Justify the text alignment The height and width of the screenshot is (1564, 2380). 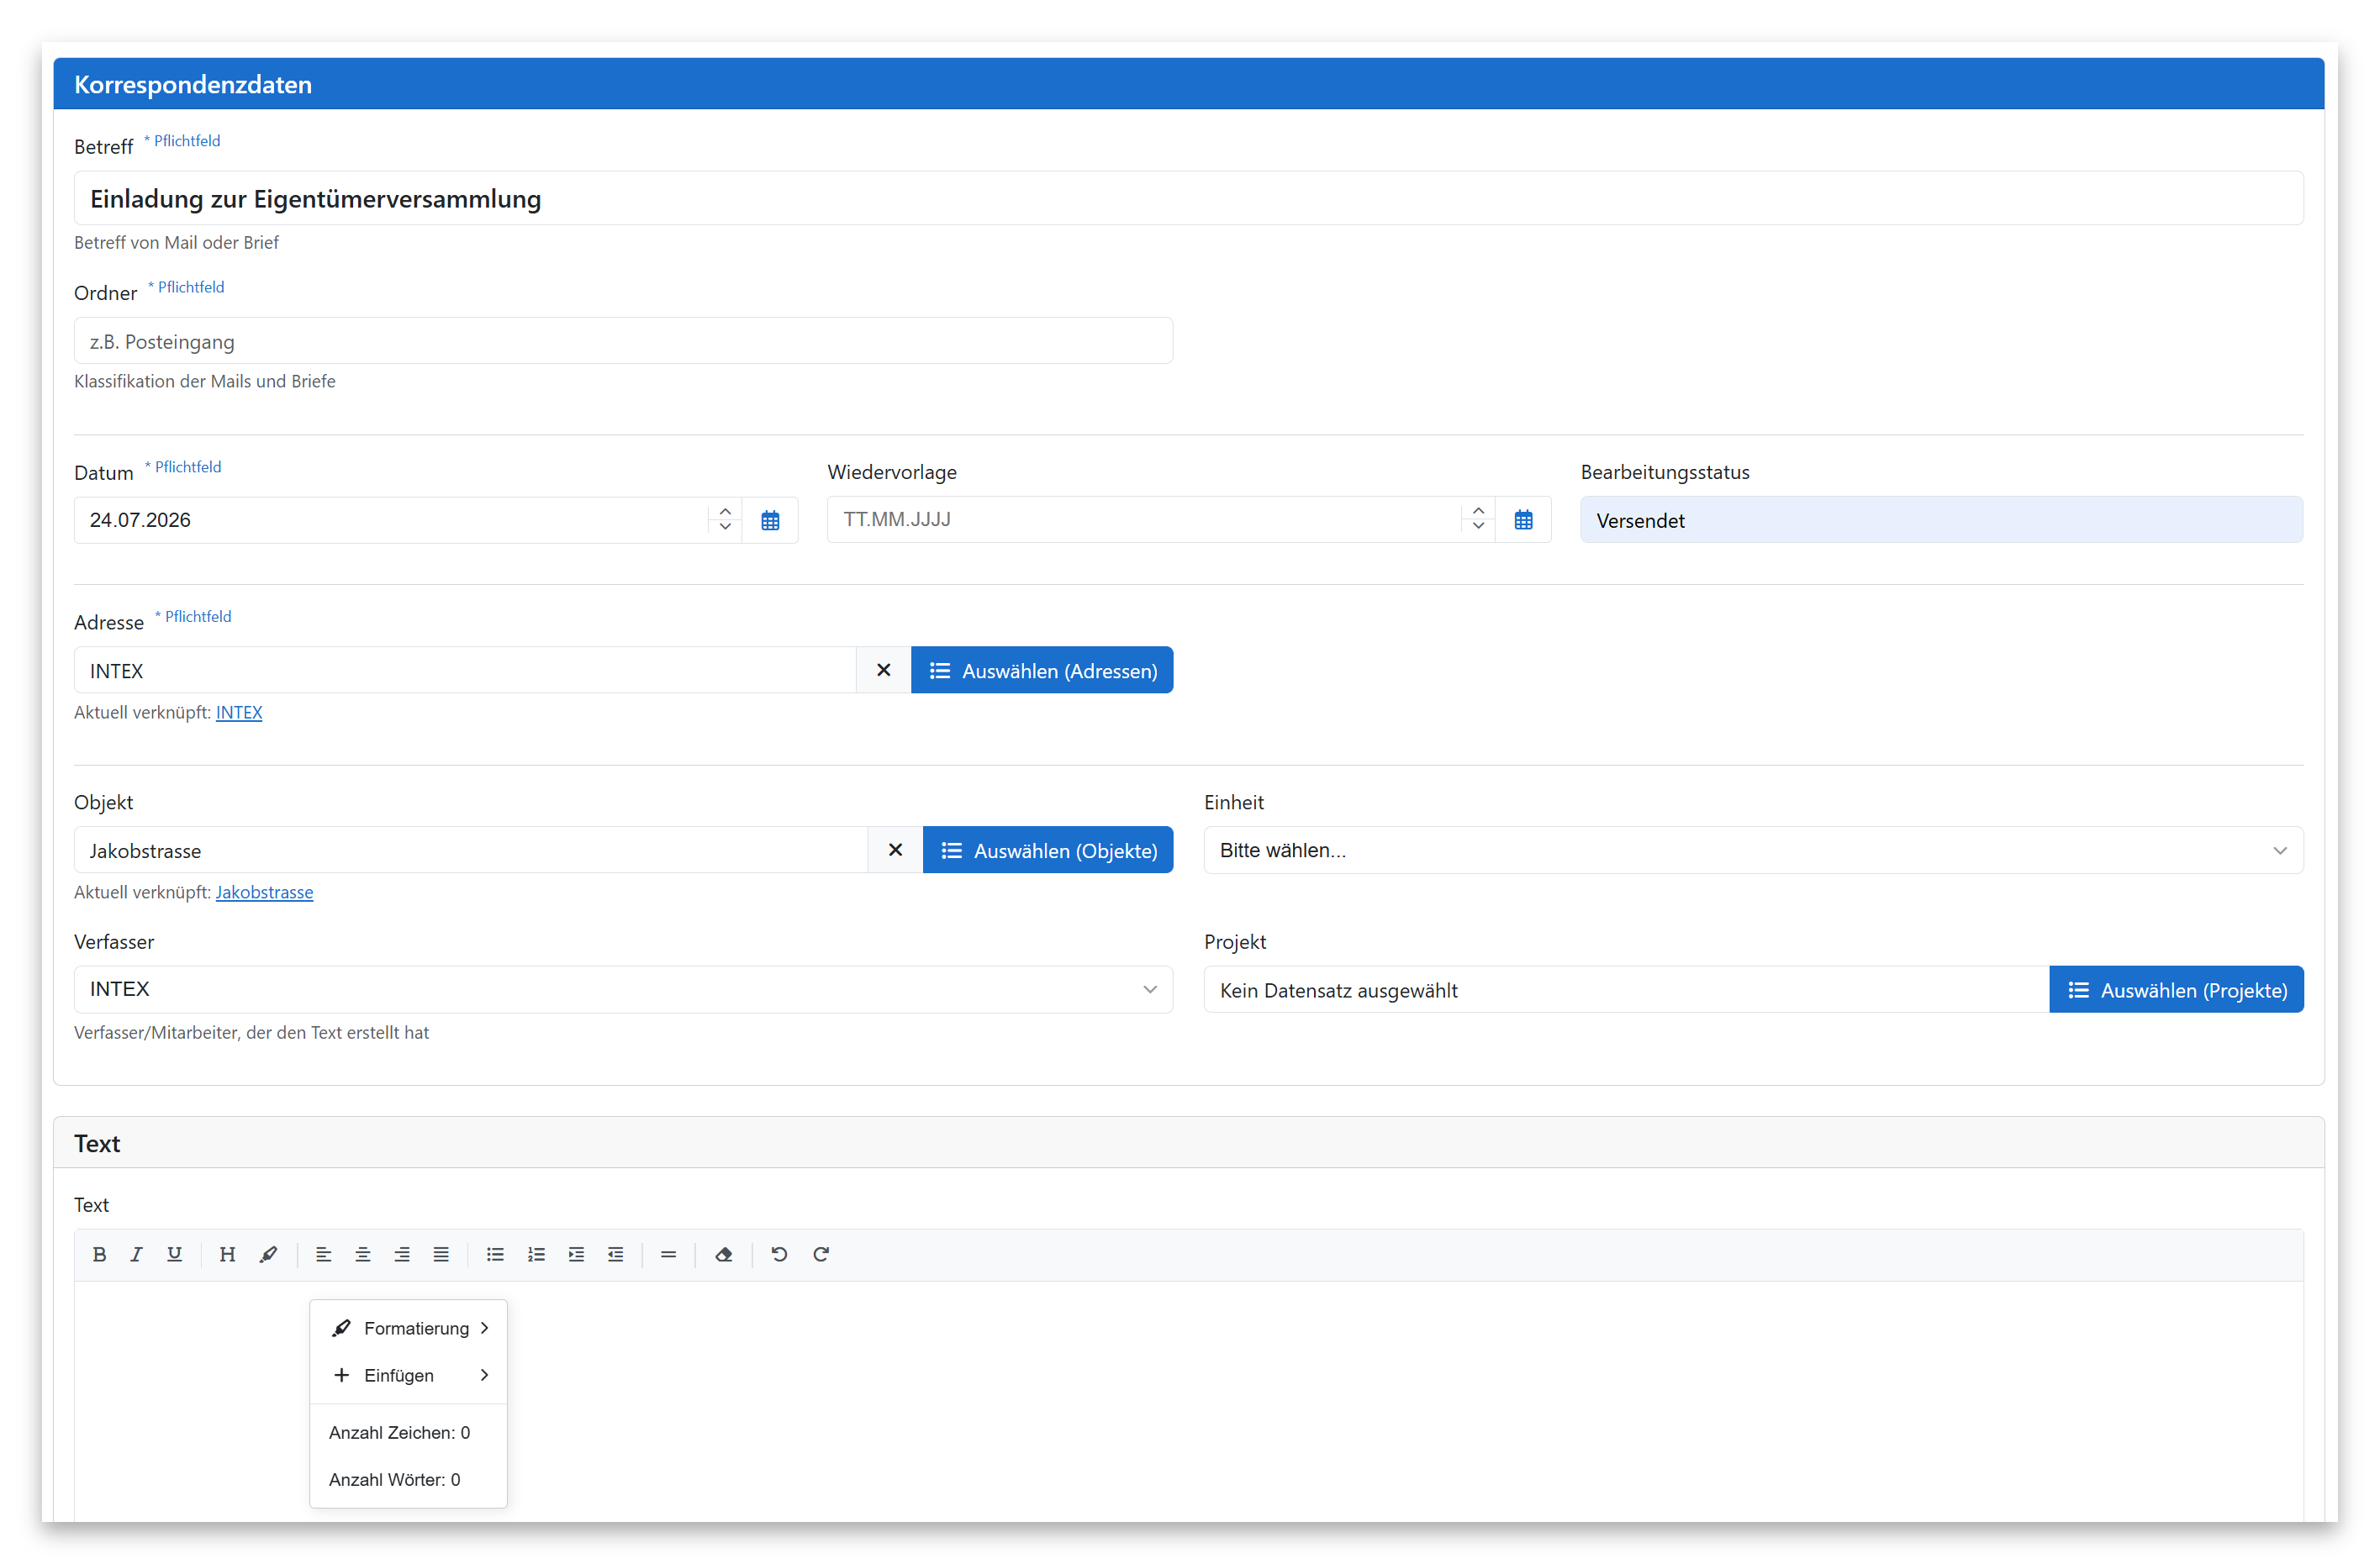pyautogui.click(x=441, y=1254)
